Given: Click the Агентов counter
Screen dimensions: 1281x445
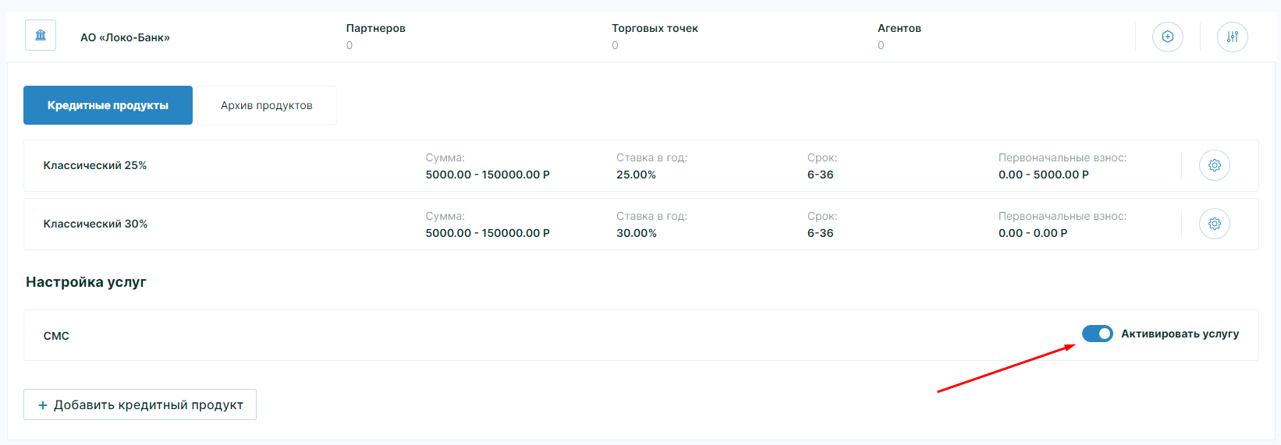Looking at the screenshot, I should coord(899,36).
